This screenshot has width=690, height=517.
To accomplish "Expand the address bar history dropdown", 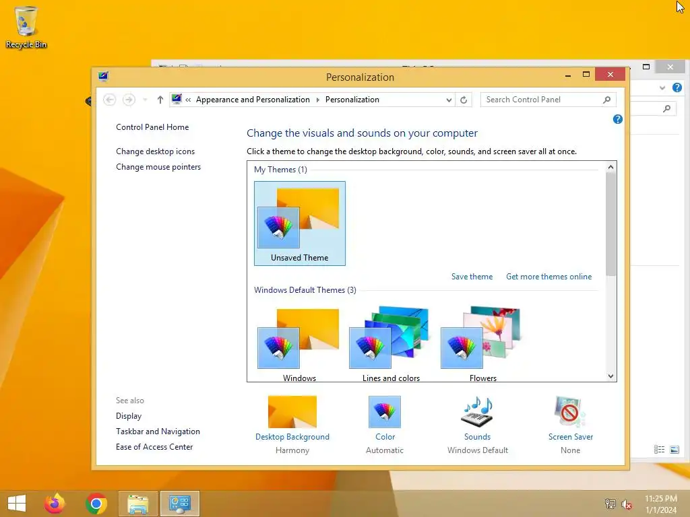I will click(448, 100).
